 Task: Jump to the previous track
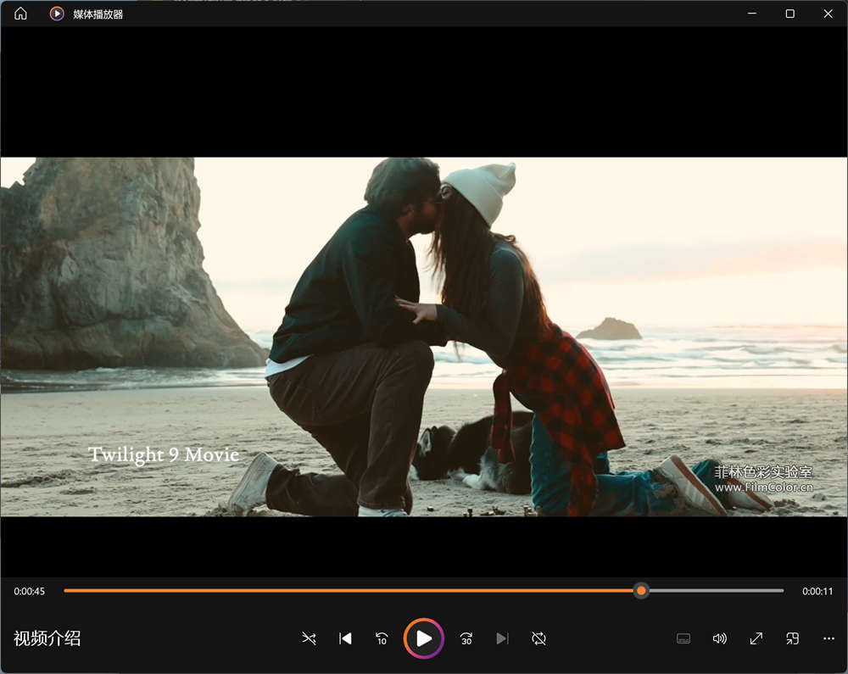pos(345,638)
